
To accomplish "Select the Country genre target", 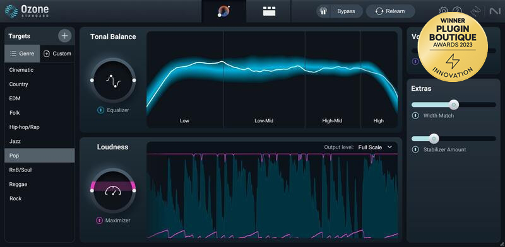I will tap(40, 84).
